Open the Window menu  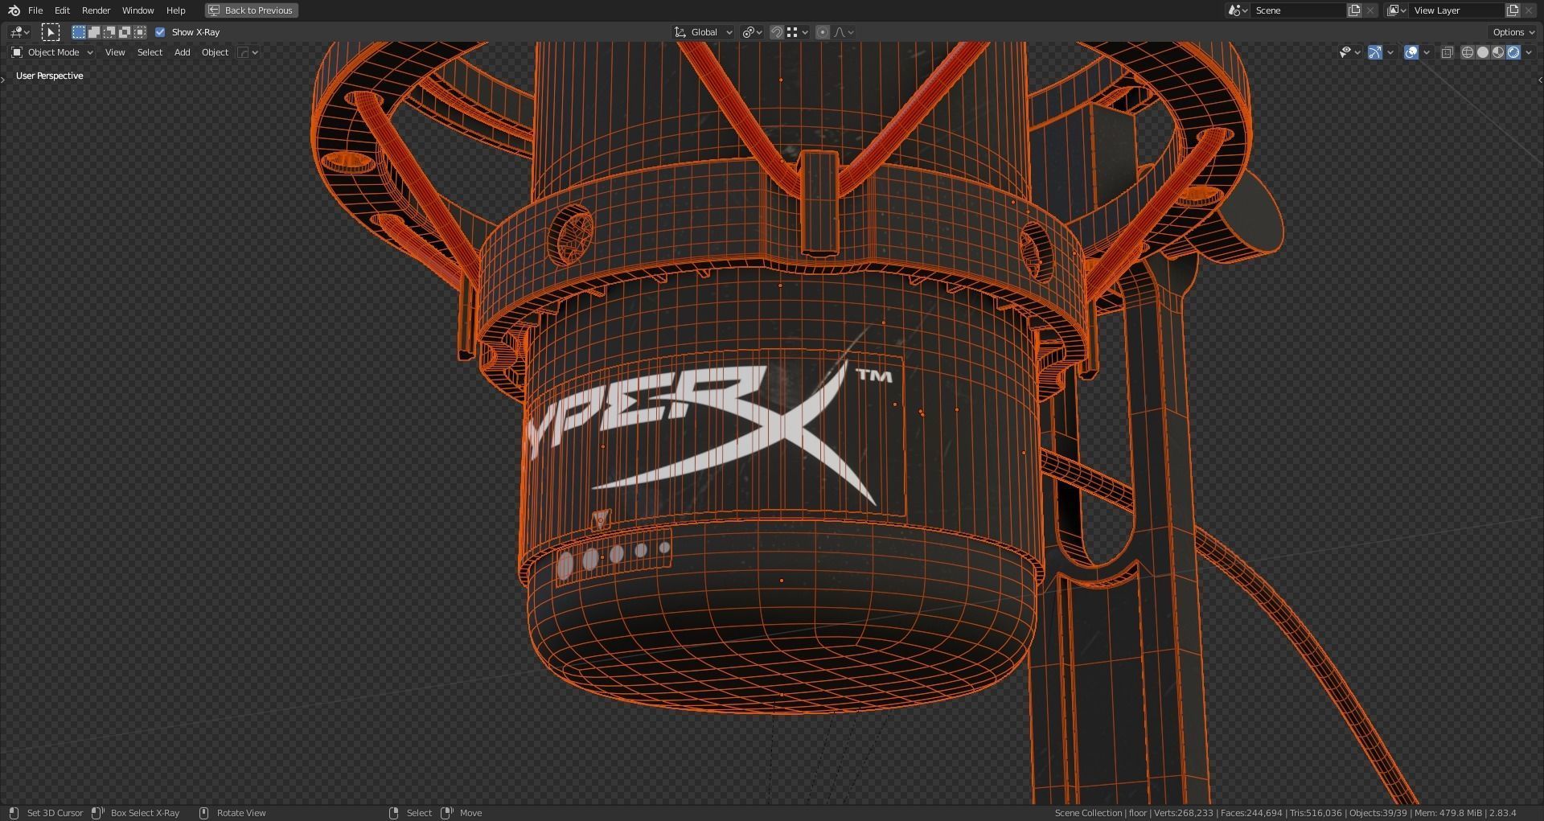(x=138, y=10)
